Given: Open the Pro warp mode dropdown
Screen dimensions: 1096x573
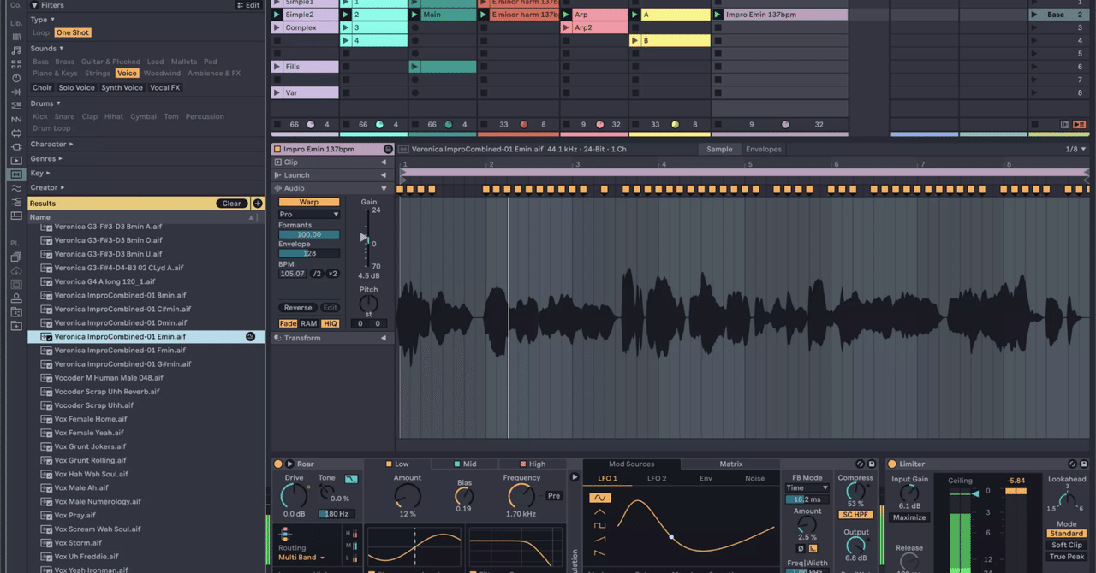Looking at the screenshot, I should click(308, 214).
